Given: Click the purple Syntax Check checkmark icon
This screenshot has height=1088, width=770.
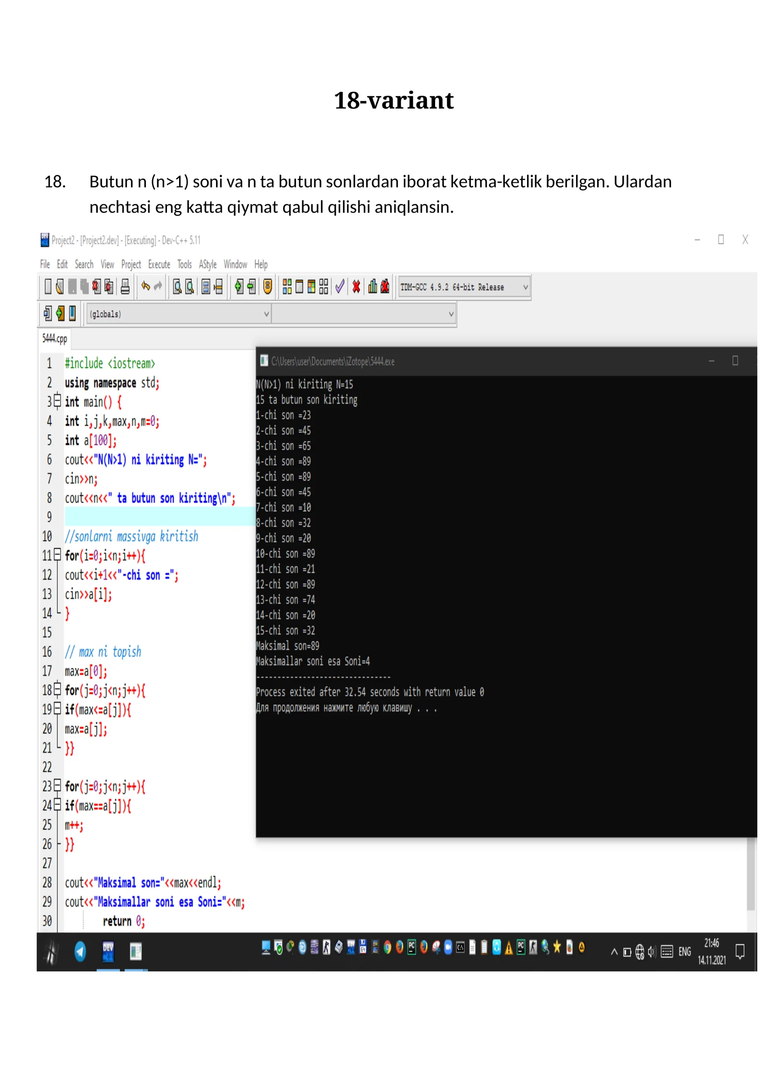Looking at the screenshot, I should click(340, 287).
